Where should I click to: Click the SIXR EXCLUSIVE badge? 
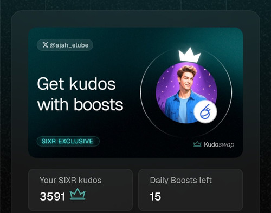pos(68,141)
